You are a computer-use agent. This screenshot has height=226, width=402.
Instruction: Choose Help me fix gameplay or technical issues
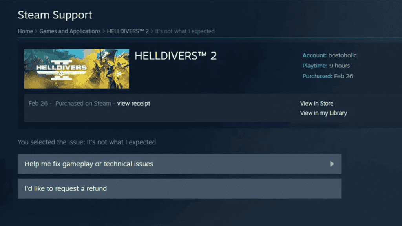[x=179, y=164]
